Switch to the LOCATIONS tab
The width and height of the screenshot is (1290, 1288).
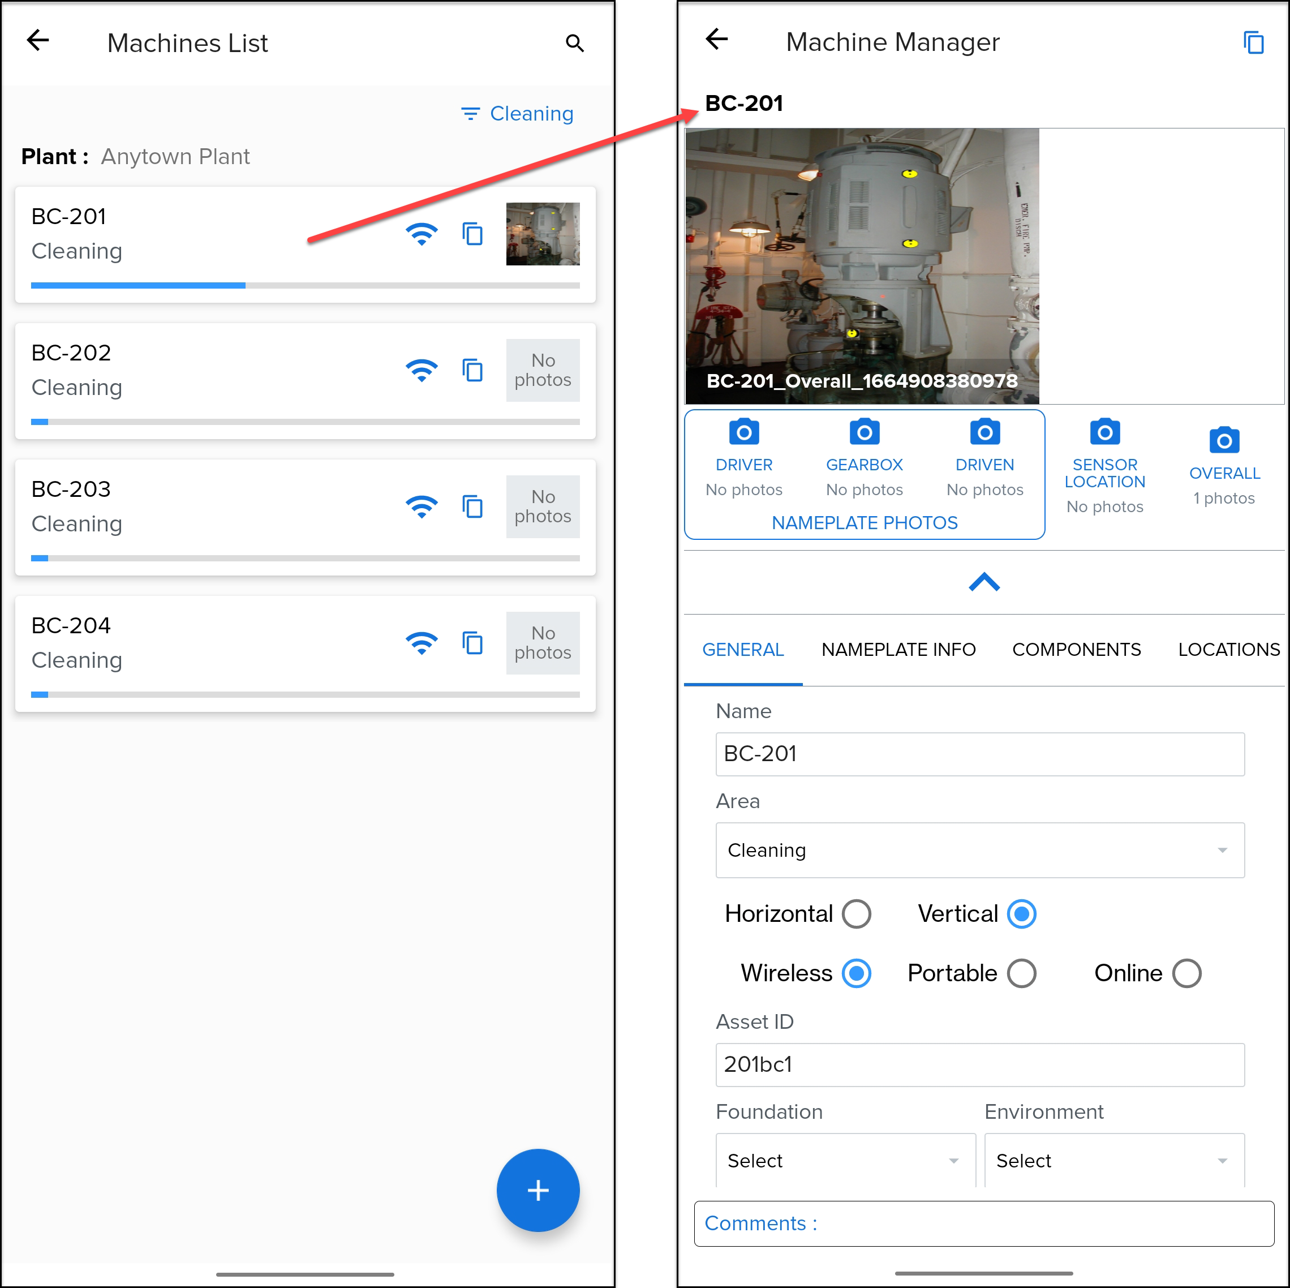[1229, 650]
